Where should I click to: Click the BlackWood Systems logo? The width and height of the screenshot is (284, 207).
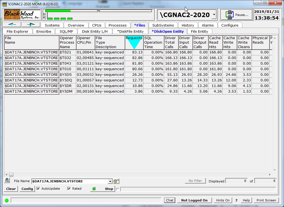click(x=23, y=14)
